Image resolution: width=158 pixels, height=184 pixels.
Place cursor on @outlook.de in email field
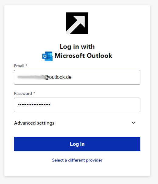[x=58, y=77]
